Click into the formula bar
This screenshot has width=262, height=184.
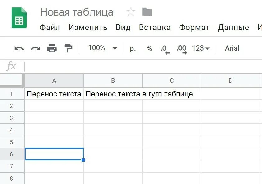(140, 66)
